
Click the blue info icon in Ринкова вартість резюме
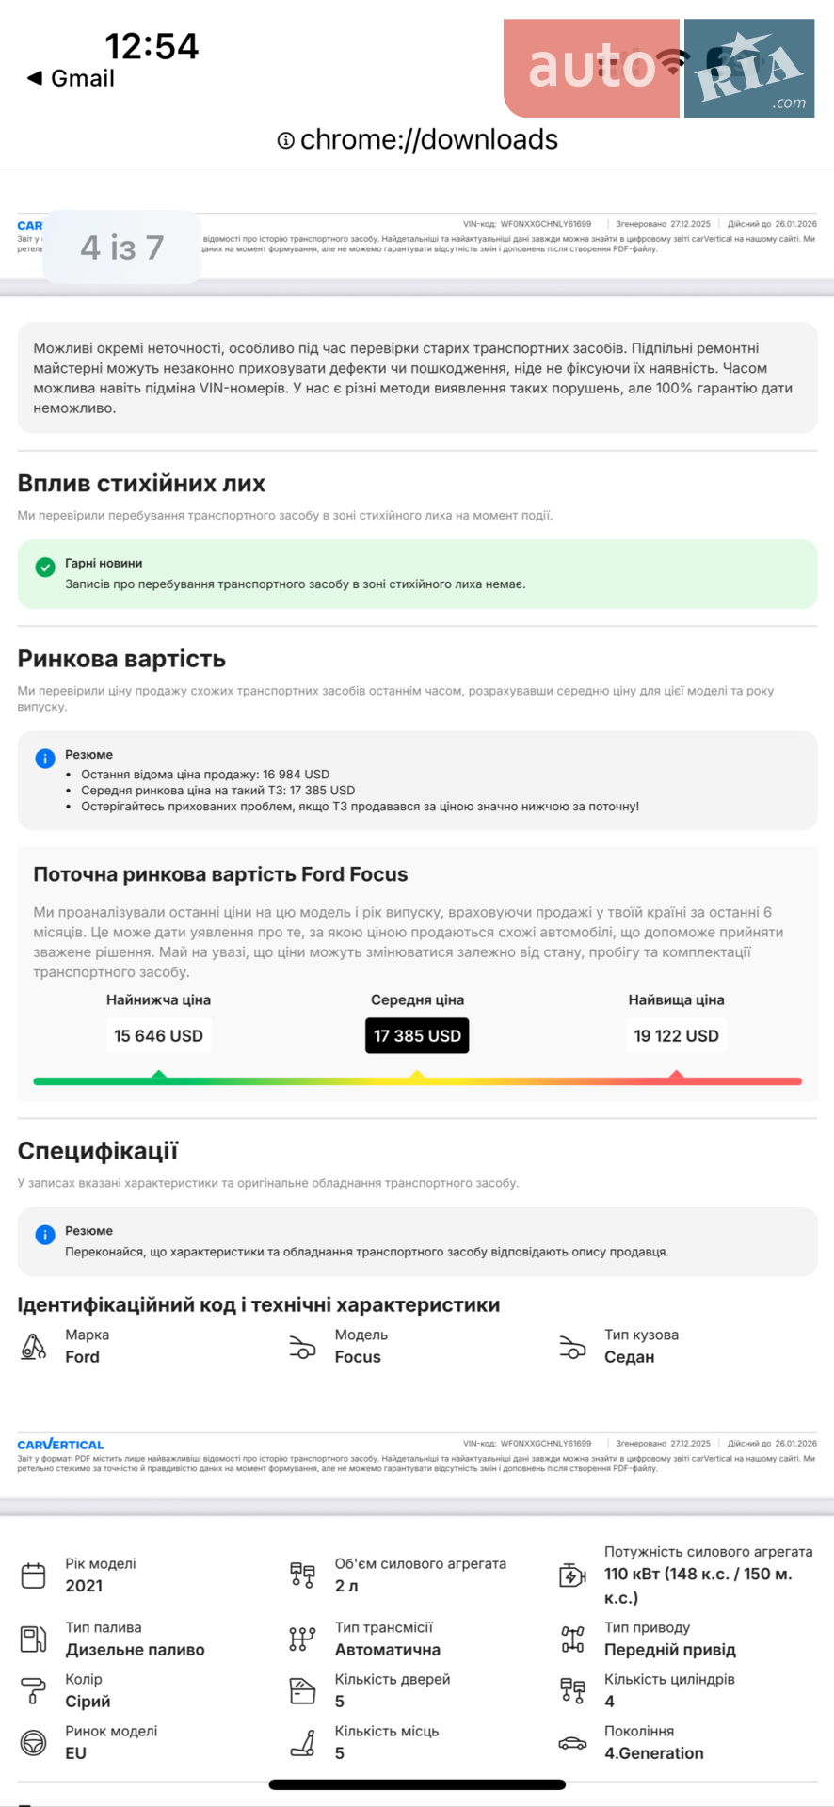(x=44, y=759)
